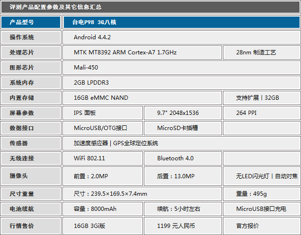
Task: Click the product name 台电P98 3G八核
Action: pyautogui.click(x=94, y=22)
